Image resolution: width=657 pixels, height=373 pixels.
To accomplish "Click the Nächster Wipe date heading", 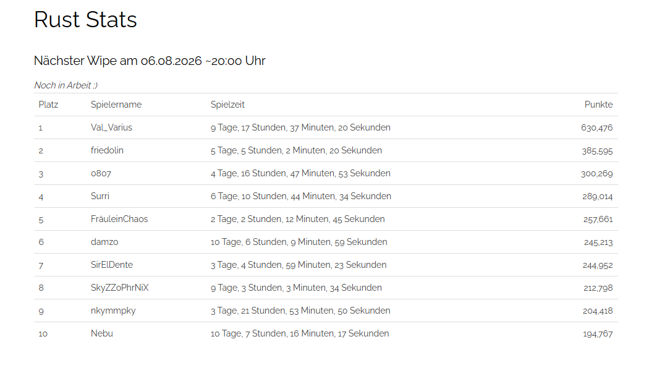I will click(x=150, y=61).
